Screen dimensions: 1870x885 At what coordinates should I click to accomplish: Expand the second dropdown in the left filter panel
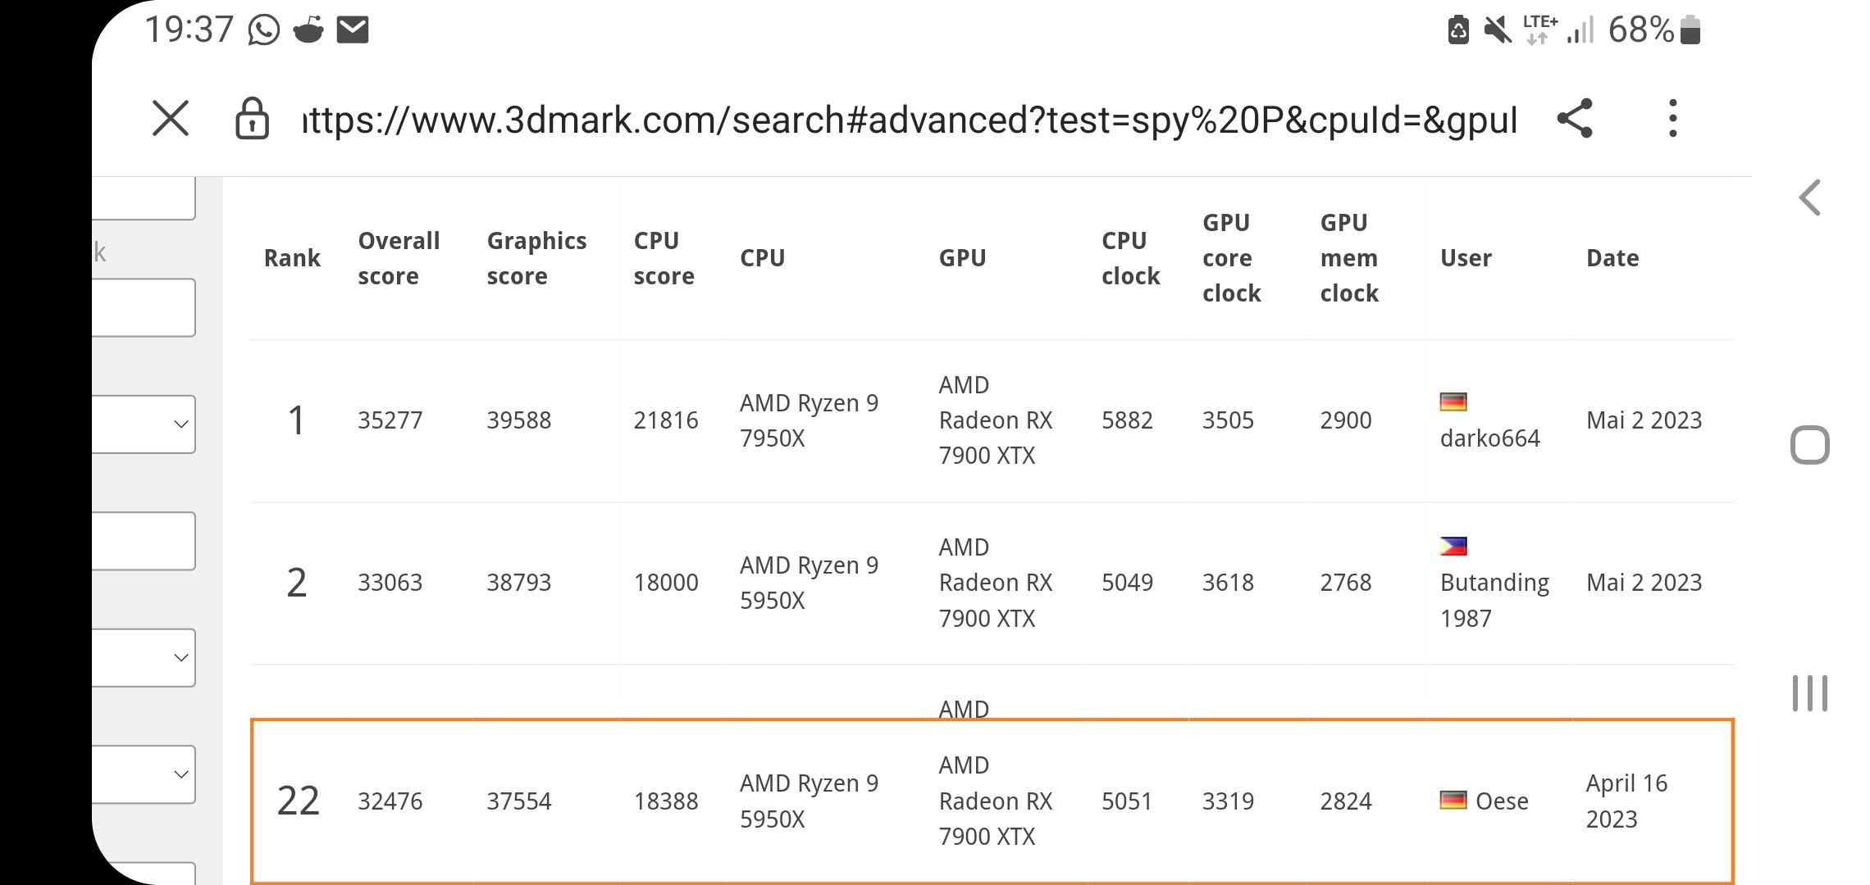(144, 657)
